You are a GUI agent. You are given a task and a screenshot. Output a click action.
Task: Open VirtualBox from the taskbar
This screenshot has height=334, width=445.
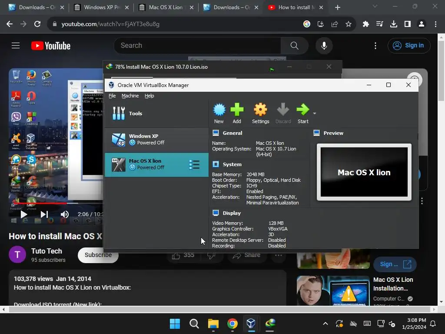click(x=251, y=323)
